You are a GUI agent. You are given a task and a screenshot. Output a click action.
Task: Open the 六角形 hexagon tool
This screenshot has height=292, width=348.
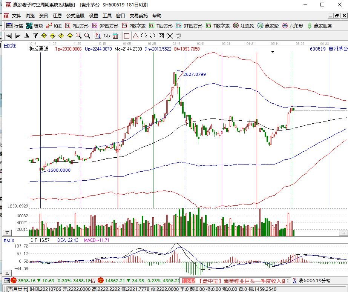coord(293,26)
